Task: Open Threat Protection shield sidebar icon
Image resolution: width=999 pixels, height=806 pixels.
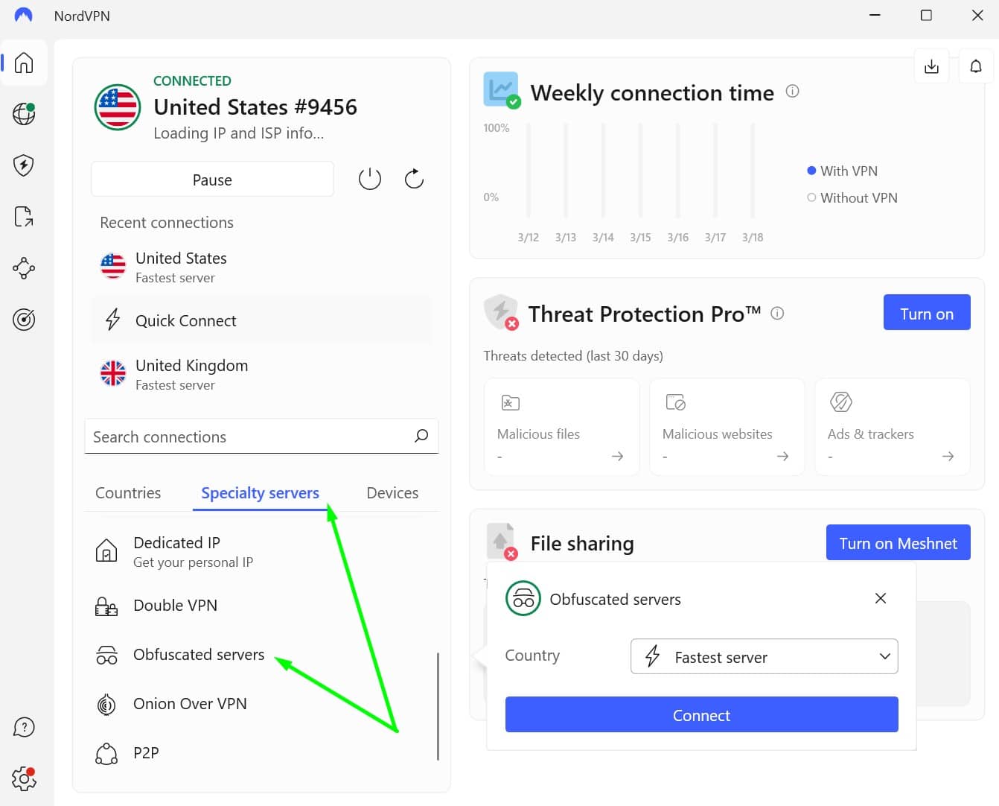Action: [24, 165]
